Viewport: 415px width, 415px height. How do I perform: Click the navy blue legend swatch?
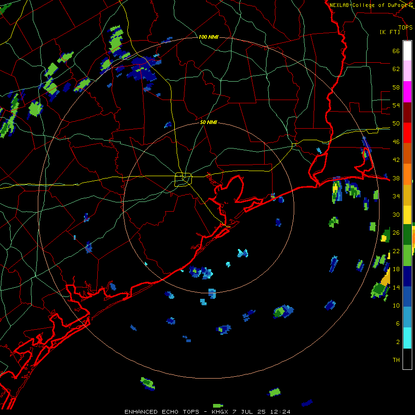(407, 276)
